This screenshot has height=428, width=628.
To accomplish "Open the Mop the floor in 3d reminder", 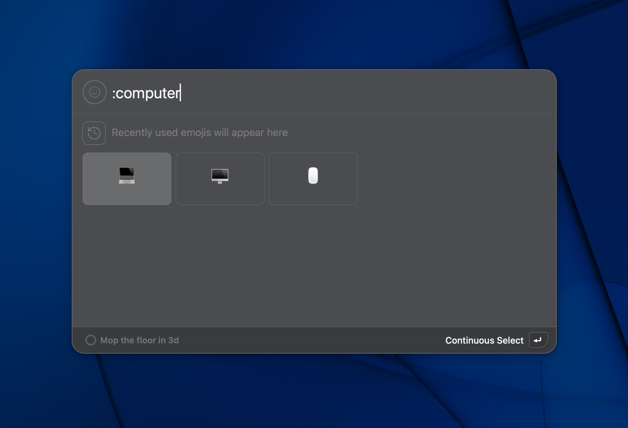I will click(x=139, y=340).
